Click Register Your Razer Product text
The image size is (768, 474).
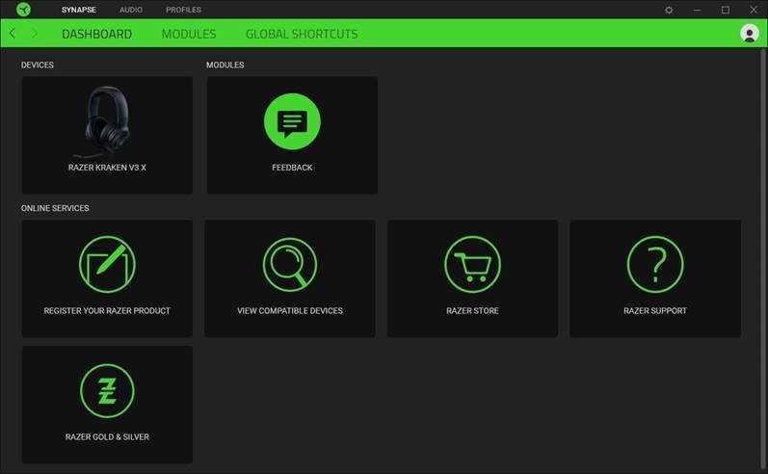tap(107, 311)
